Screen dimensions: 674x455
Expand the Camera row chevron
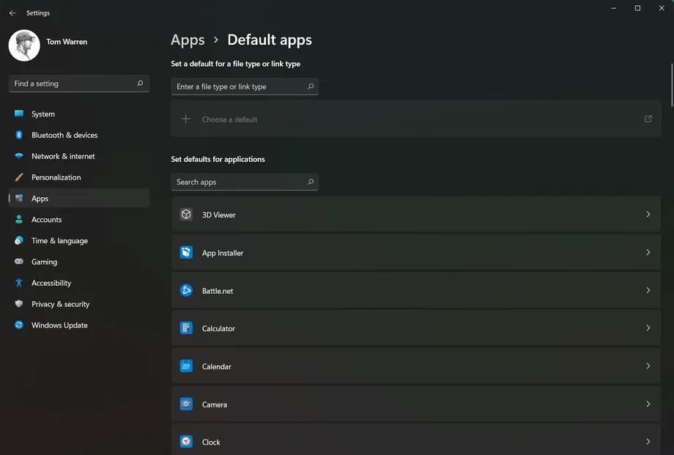coord(648,404)
